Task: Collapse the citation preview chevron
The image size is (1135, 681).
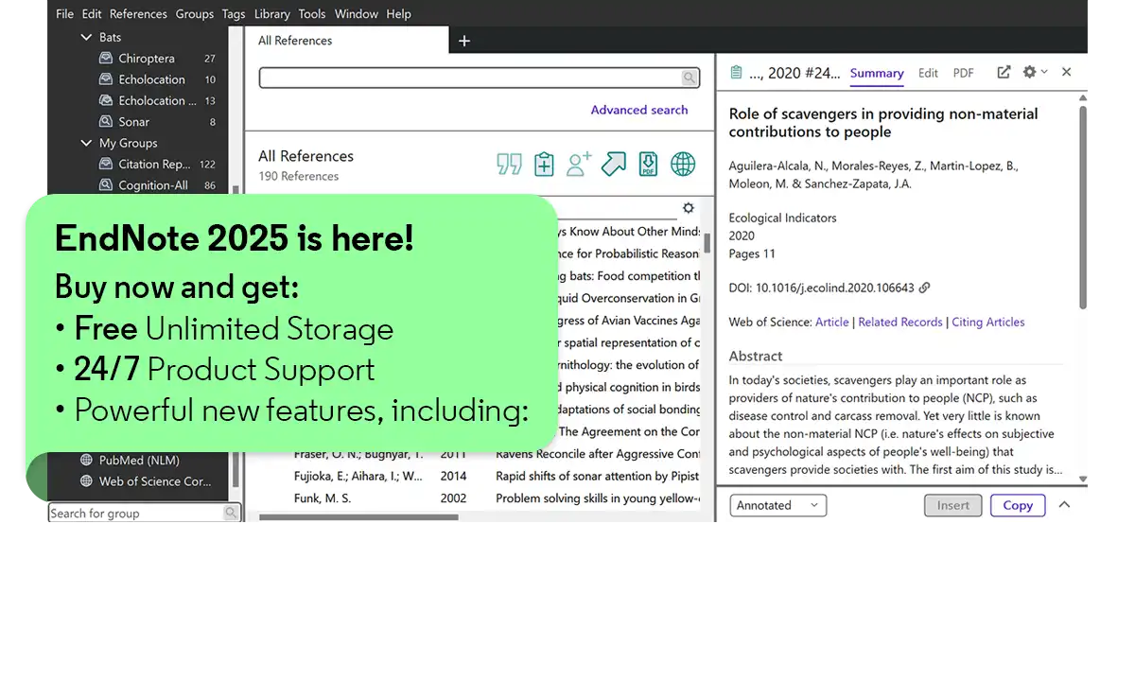Action: [1064, 505]
